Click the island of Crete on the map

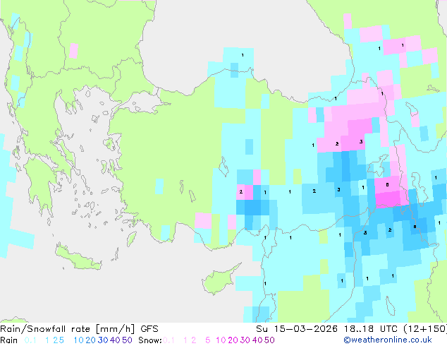coord(77,258)
